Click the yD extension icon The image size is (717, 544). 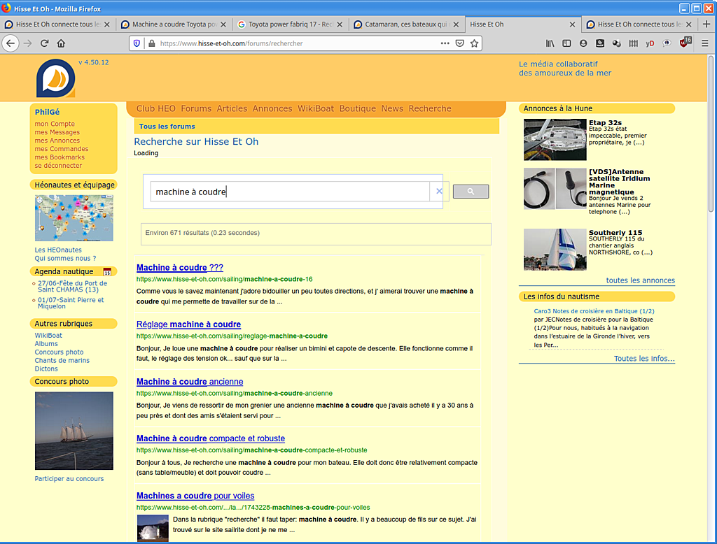coord(650,43)
